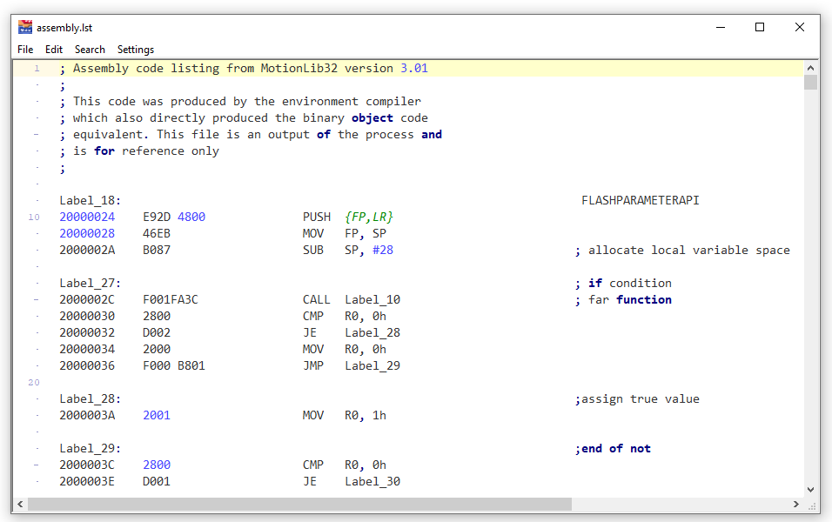Click the vertical scrollbar thumb
This screenshot has height=522, width=832.
[810, 83]
